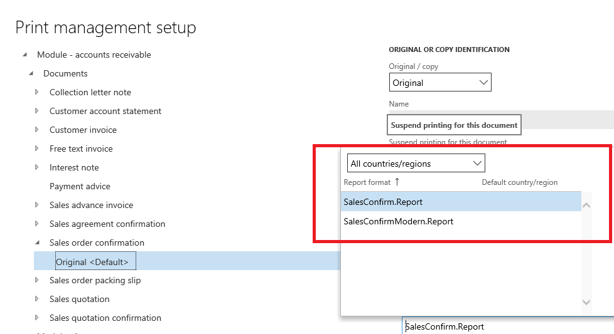Open All countries/regions dropdown
This screenshot has height=334, width=614.
pyautogui.click(x=416, y=164)
